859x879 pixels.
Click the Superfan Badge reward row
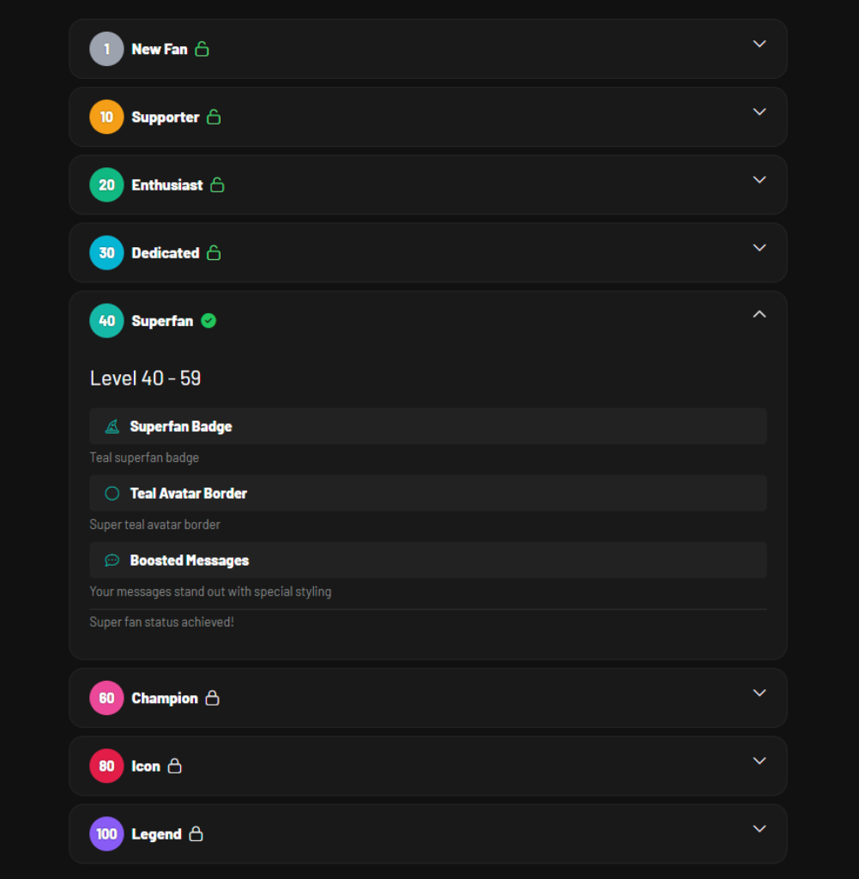(427, 427)
